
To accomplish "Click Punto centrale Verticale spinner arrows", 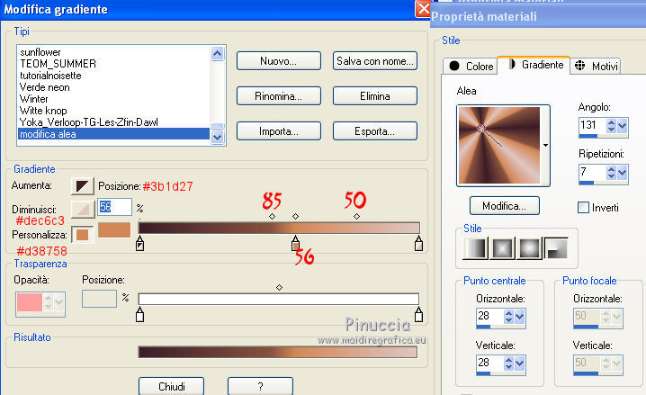I will [x=509, y=364].
